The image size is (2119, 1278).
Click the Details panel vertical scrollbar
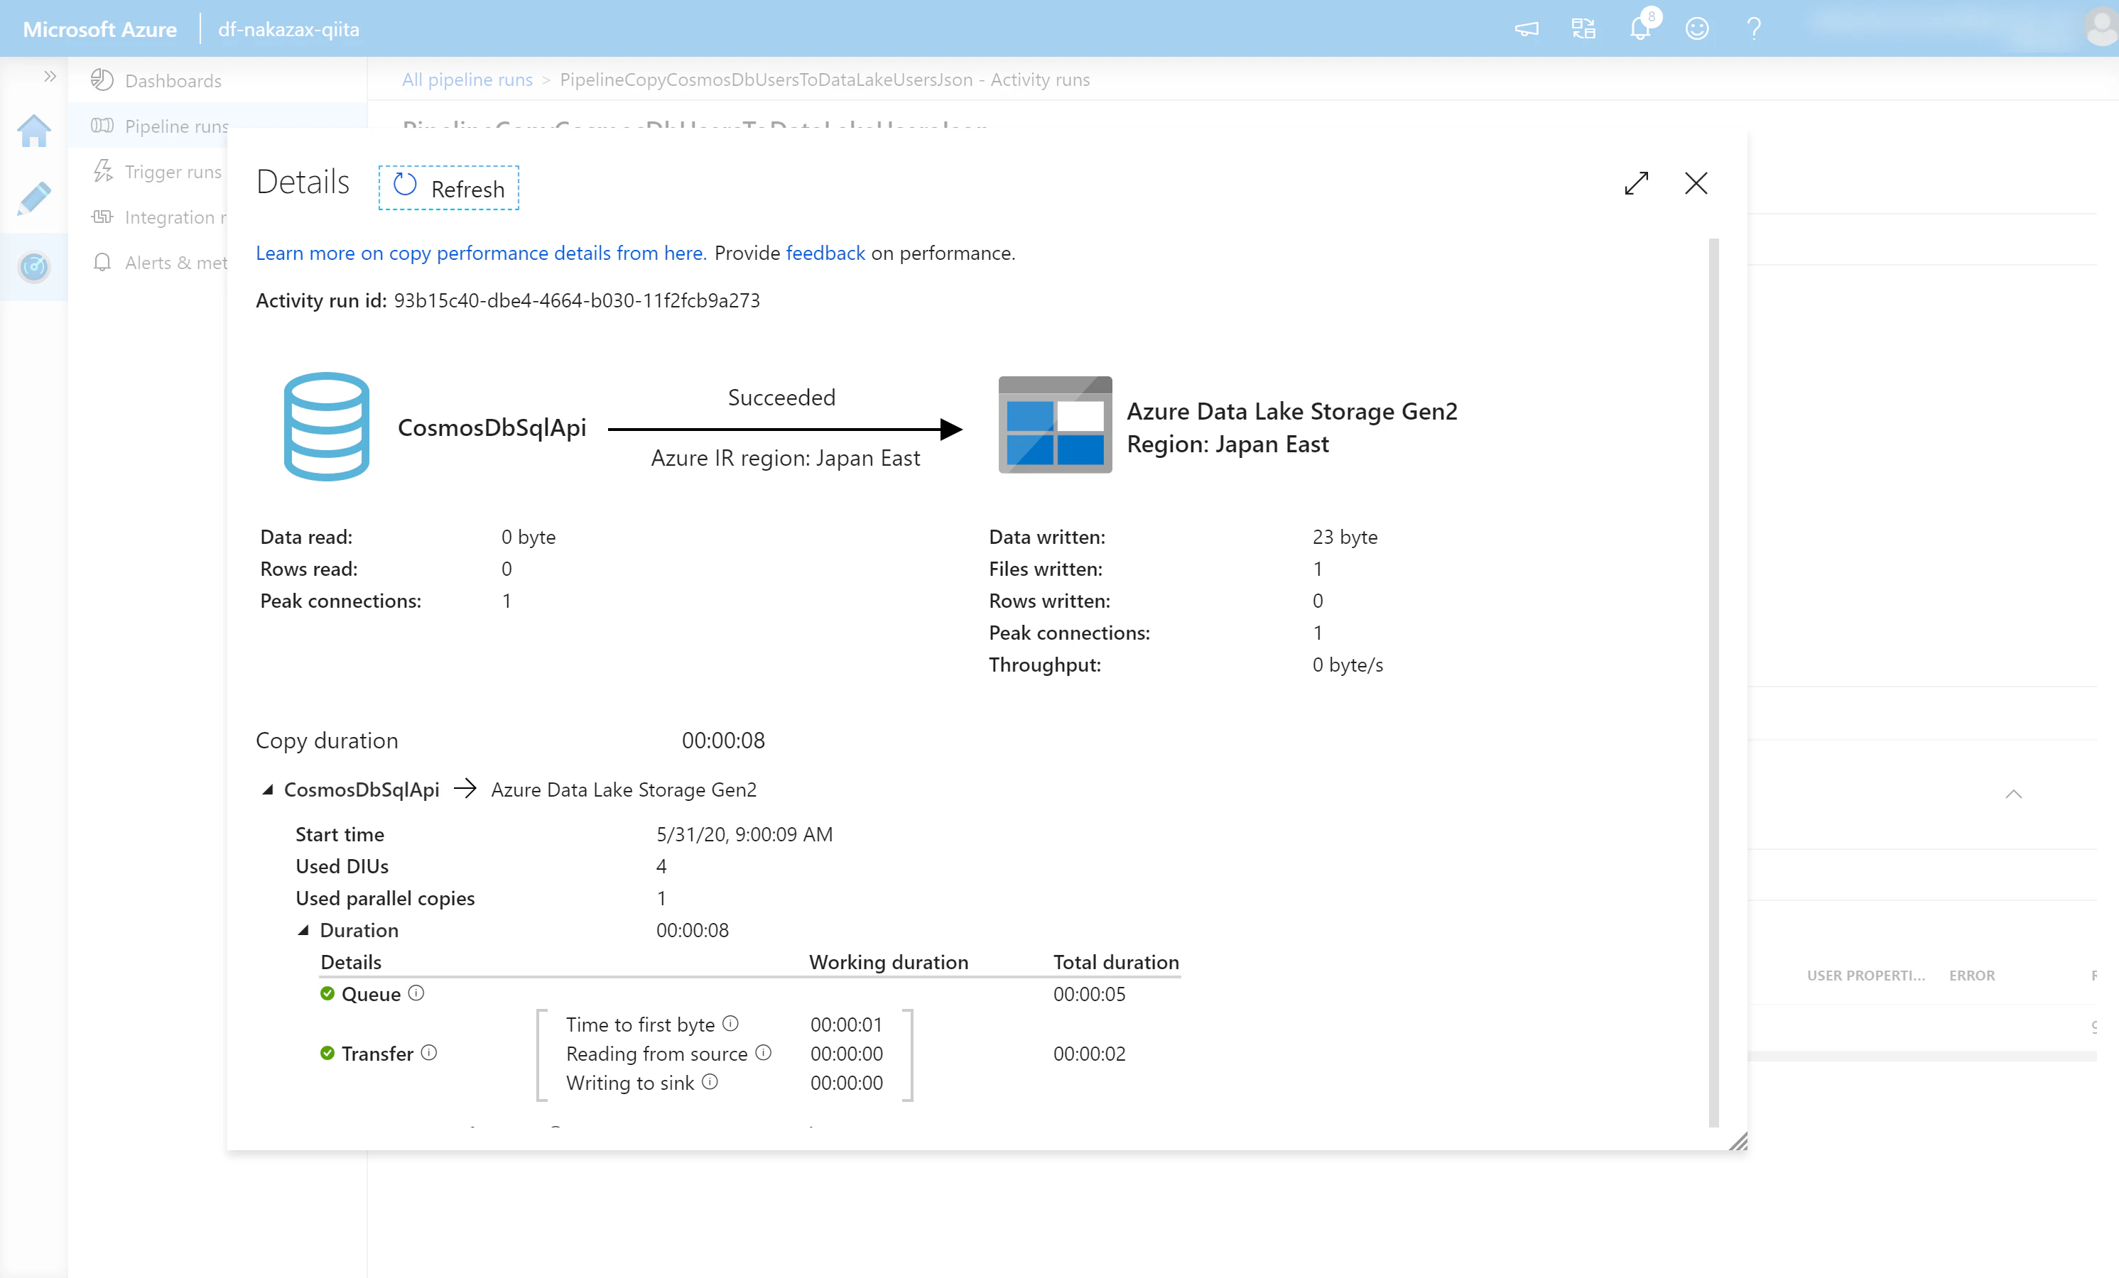click(x=1713, y=682)
